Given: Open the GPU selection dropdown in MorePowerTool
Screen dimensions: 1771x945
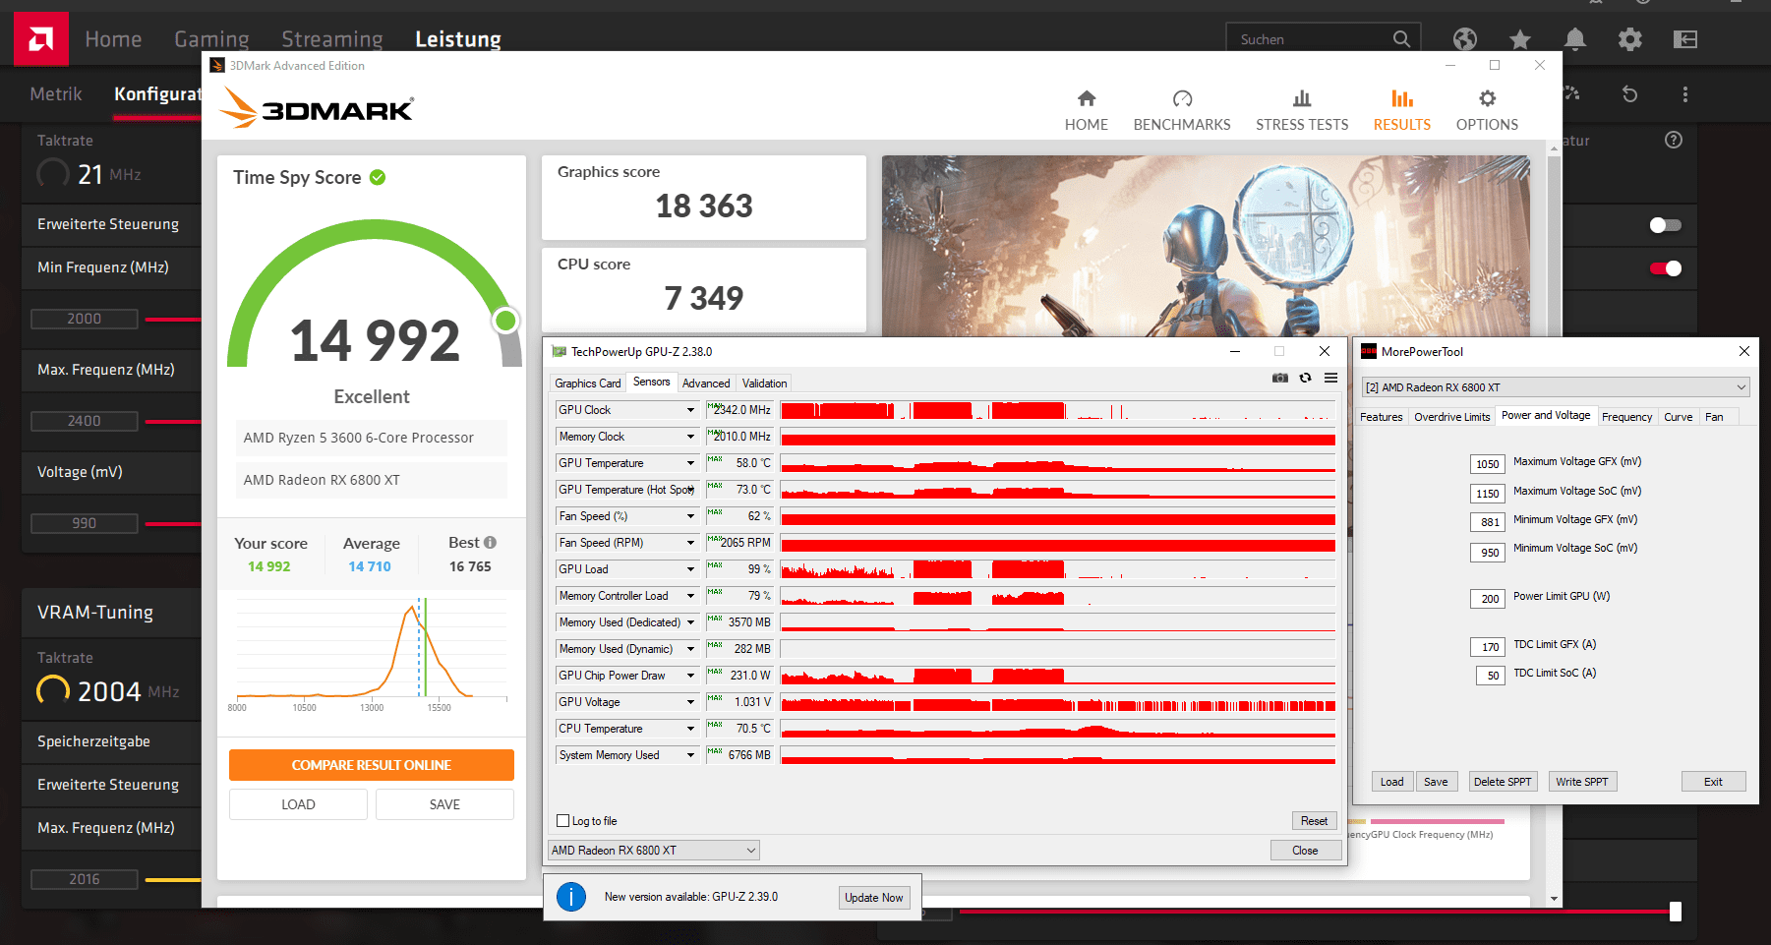Looking at the screenshot, I should coord(1556,387).
